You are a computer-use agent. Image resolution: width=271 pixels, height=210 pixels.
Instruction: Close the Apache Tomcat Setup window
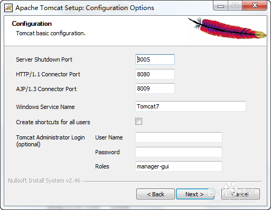[x=255, y=6]
